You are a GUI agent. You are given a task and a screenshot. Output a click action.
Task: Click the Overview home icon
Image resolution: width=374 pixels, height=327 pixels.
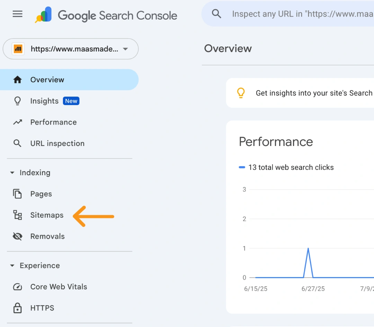pos(17,80)
